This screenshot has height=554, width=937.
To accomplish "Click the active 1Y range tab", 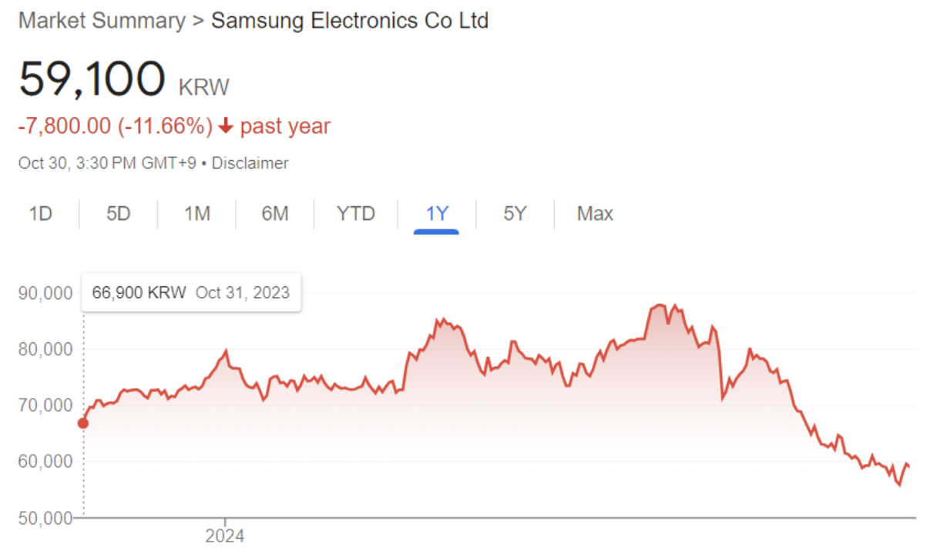I will [437, 213].
